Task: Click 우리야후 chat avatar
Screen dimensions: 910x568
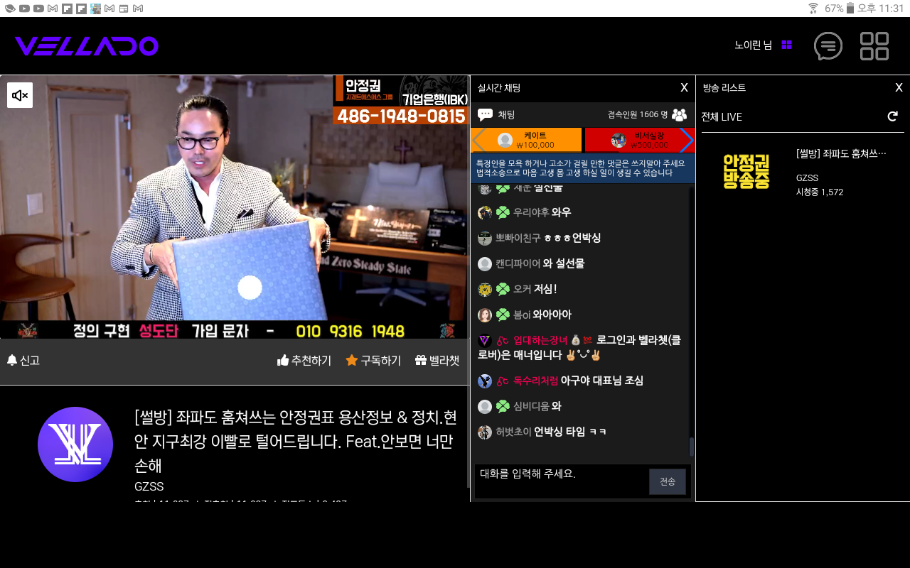Action: pyautogui.click(x=485, y=212)
